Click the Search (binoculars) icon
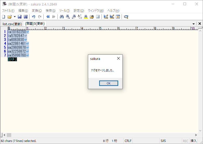 (x=62, y=17)
